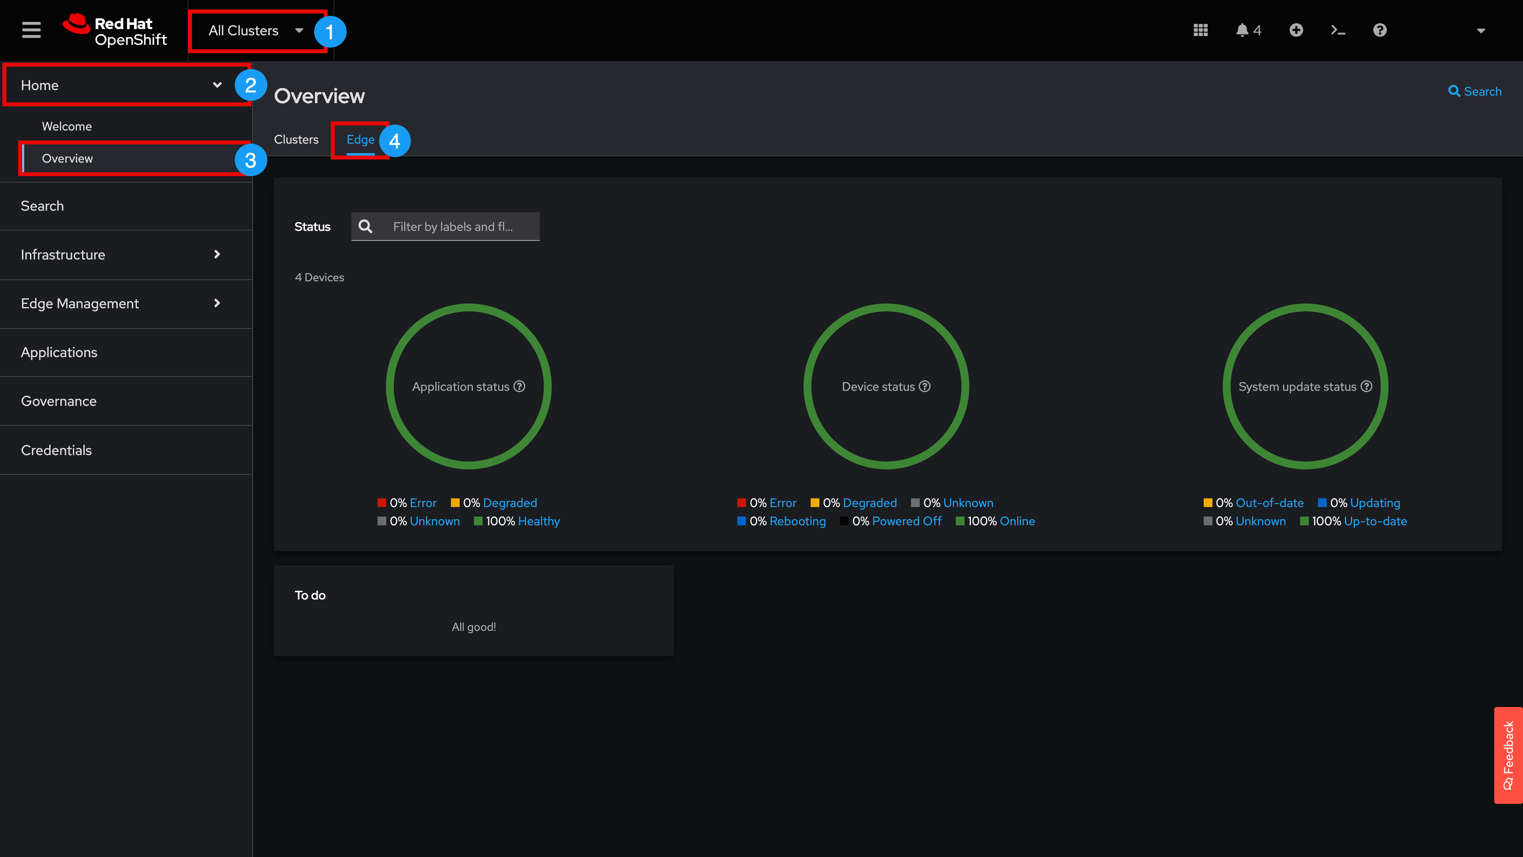Open the Powered Off devices link
This screenshot has width=1523, height=857.
pos(907,521)
